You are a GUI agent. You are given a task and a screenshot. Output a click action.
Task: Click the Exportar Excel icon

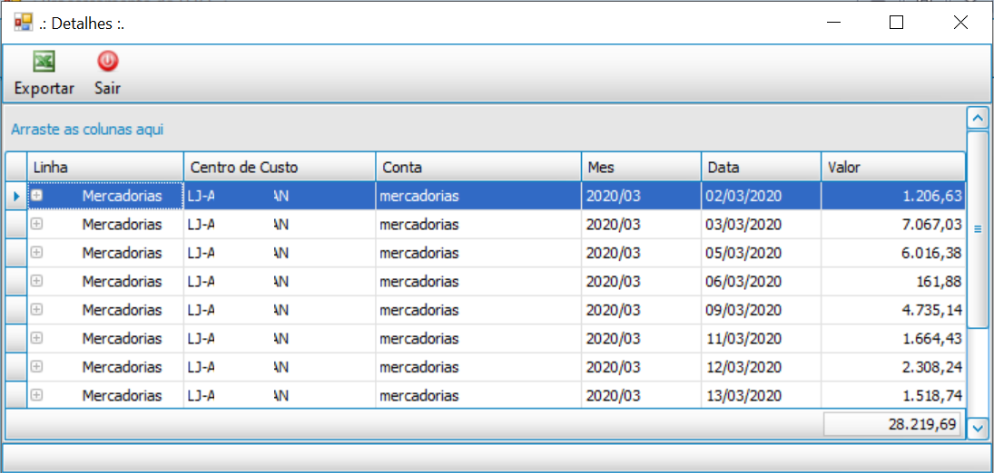pos(44,62)
